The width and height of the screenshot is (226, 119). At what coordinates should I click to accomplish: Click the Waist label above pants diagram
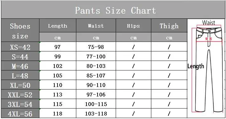tap(209, 23)
